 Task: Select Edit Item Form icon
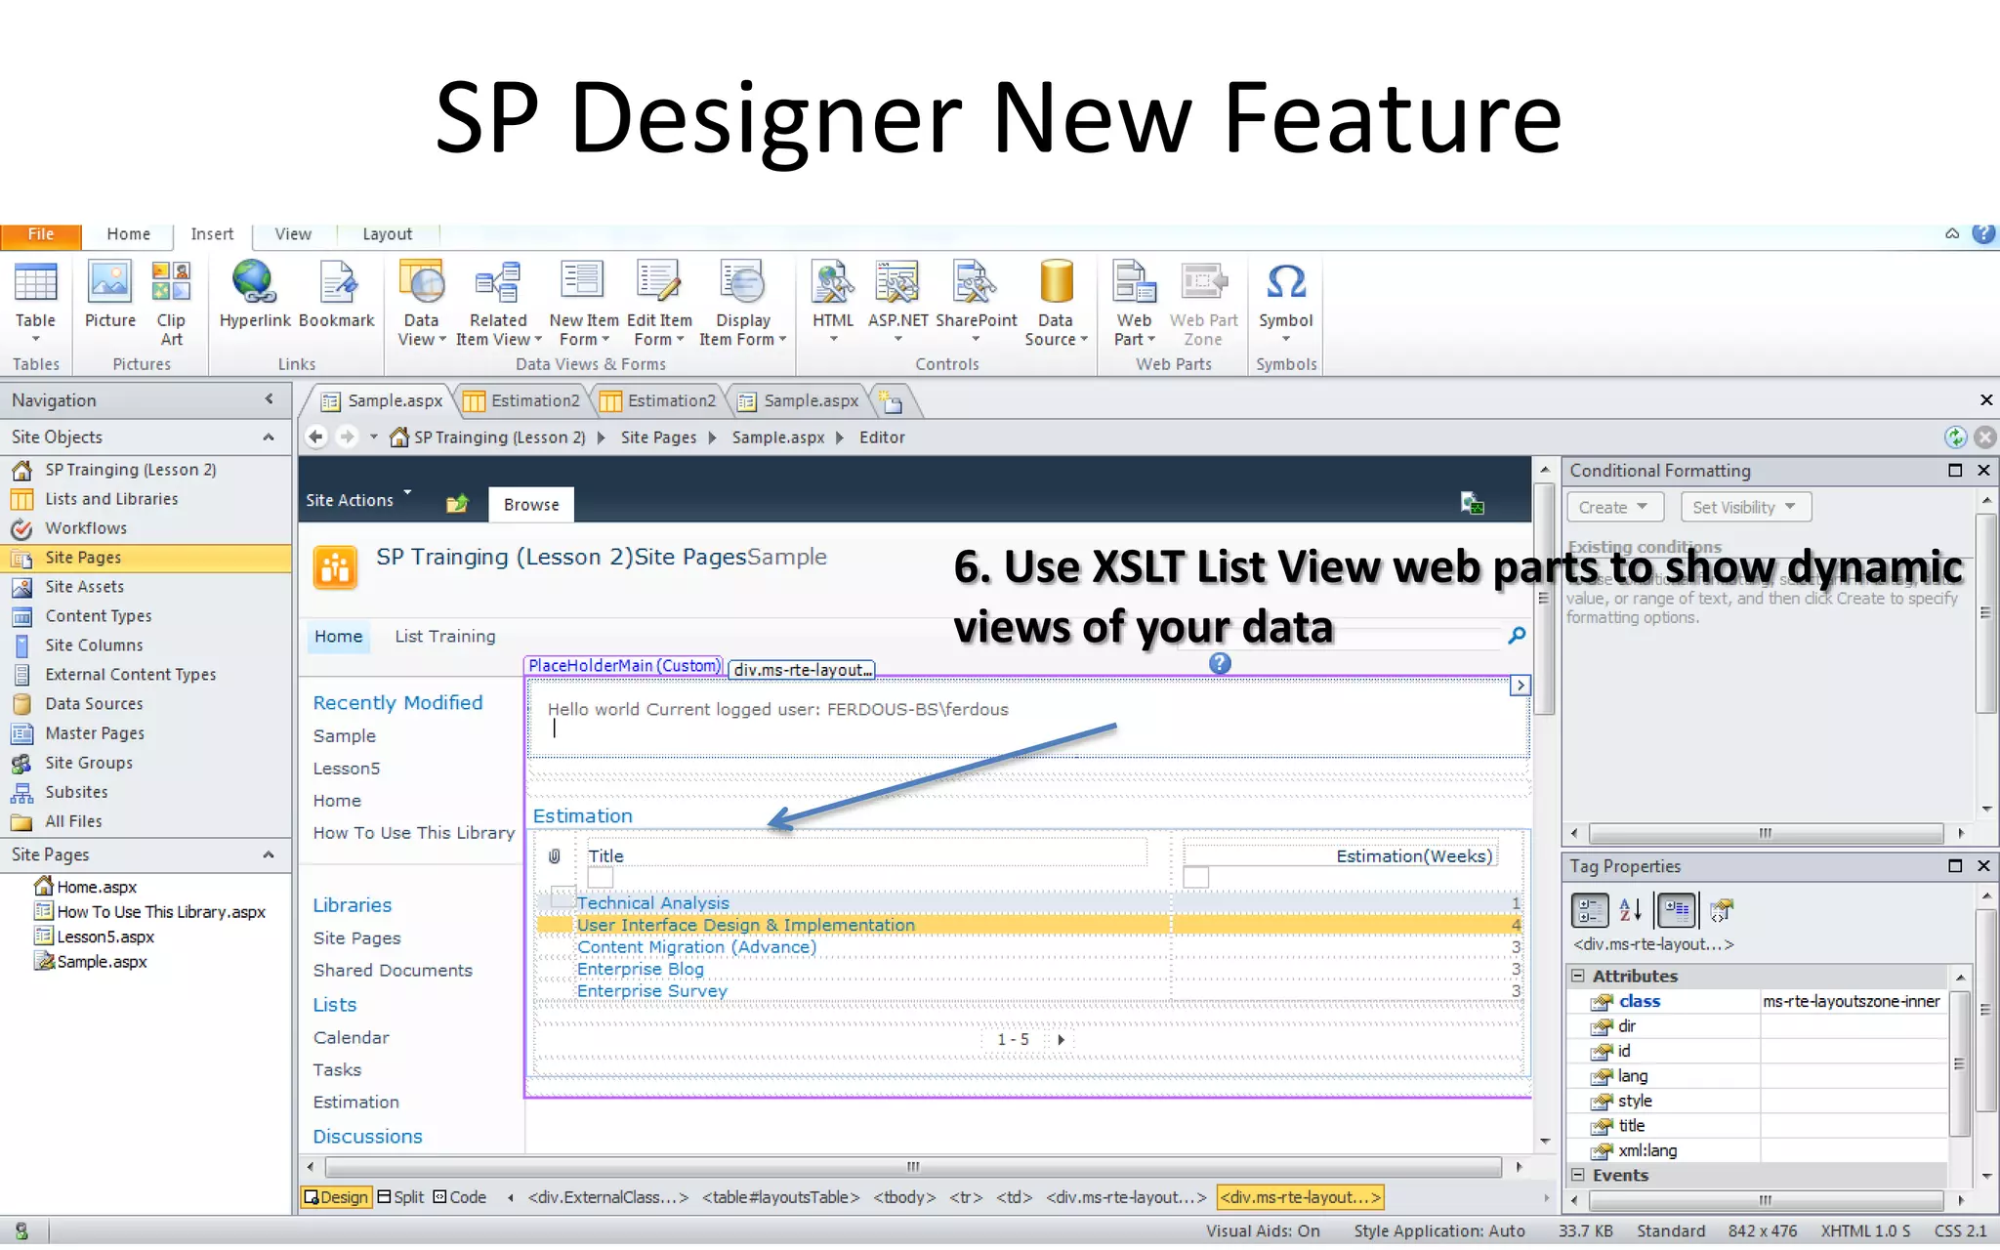click(659, 303)
